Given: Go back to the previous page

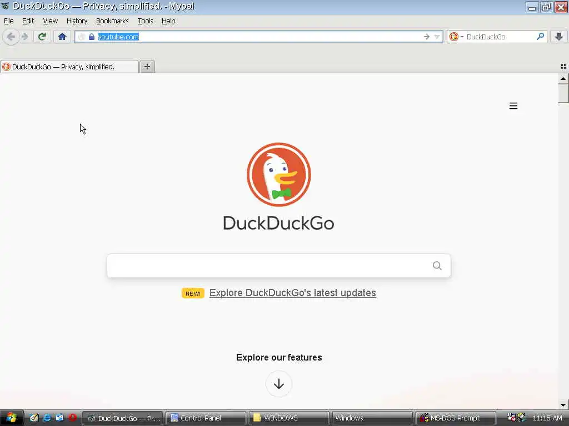Looking at the screenshot, I should 11,37.
